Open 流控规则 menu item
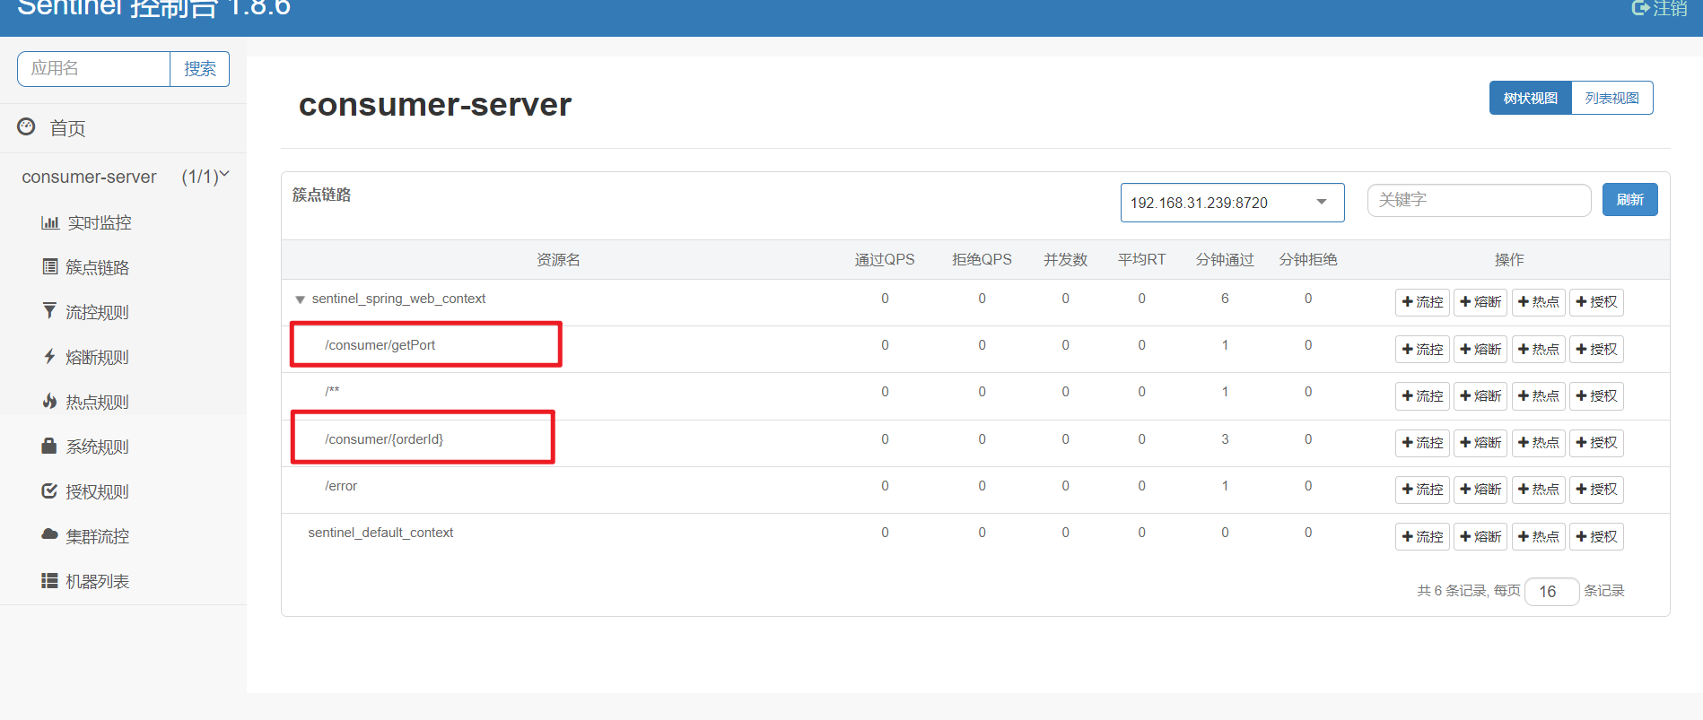Viewport: 1703px width, 720px height. pos(97,312)
